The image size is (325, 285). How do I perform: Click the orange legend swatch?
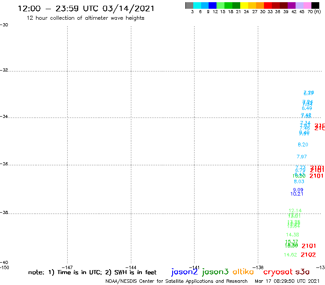pyautogui.click(x=260, y=5)
